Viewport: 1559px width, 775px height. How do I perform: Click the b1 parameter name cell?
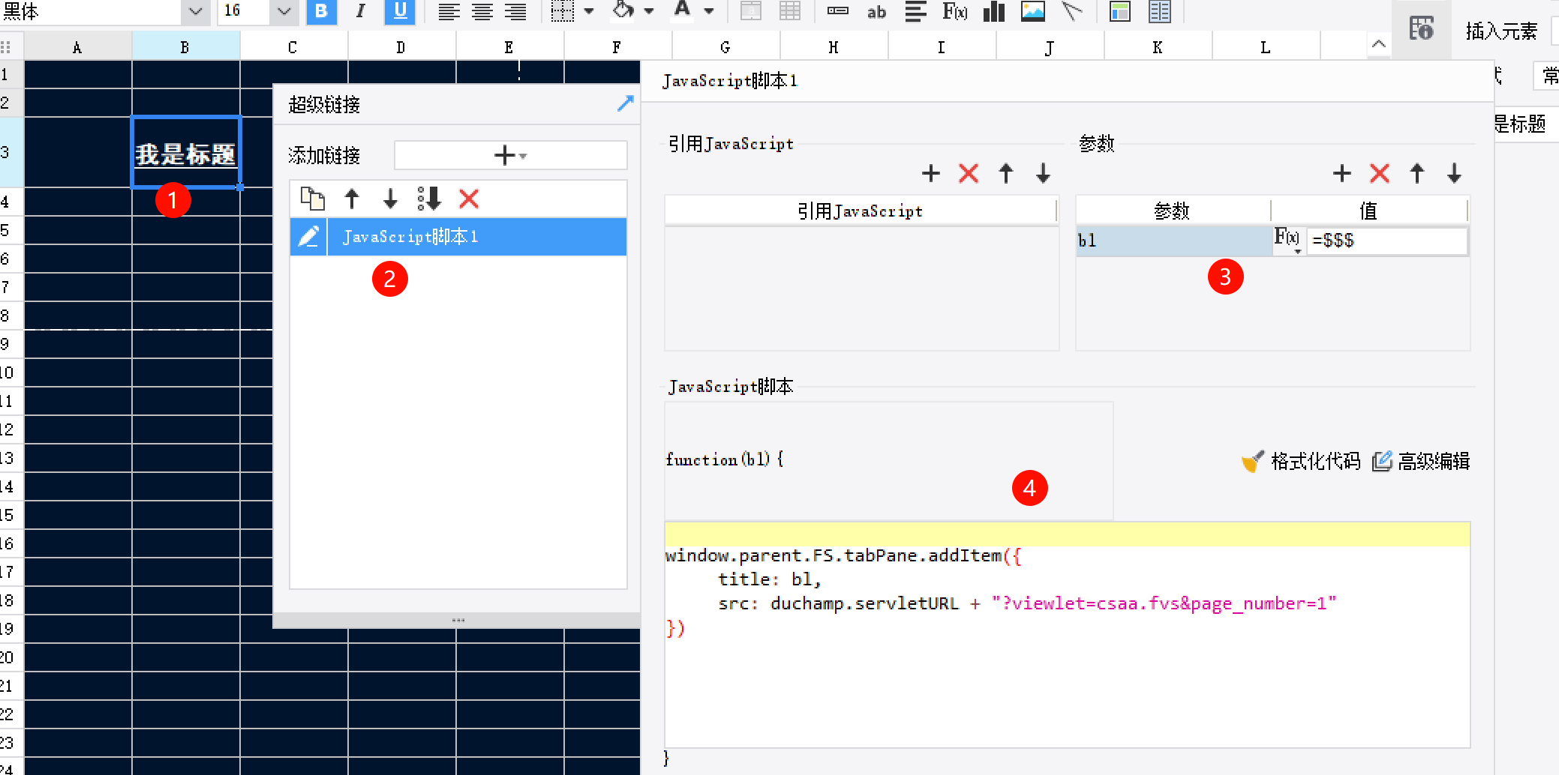[1174, 241]
